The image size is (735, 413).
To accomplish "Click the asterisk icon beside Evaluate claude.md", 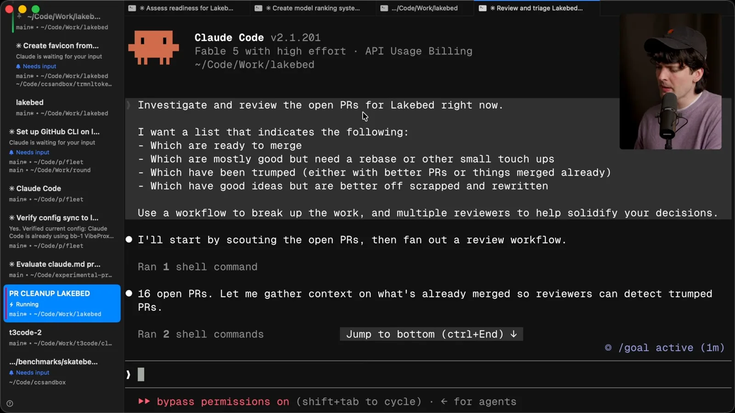I will click(12, 264).
